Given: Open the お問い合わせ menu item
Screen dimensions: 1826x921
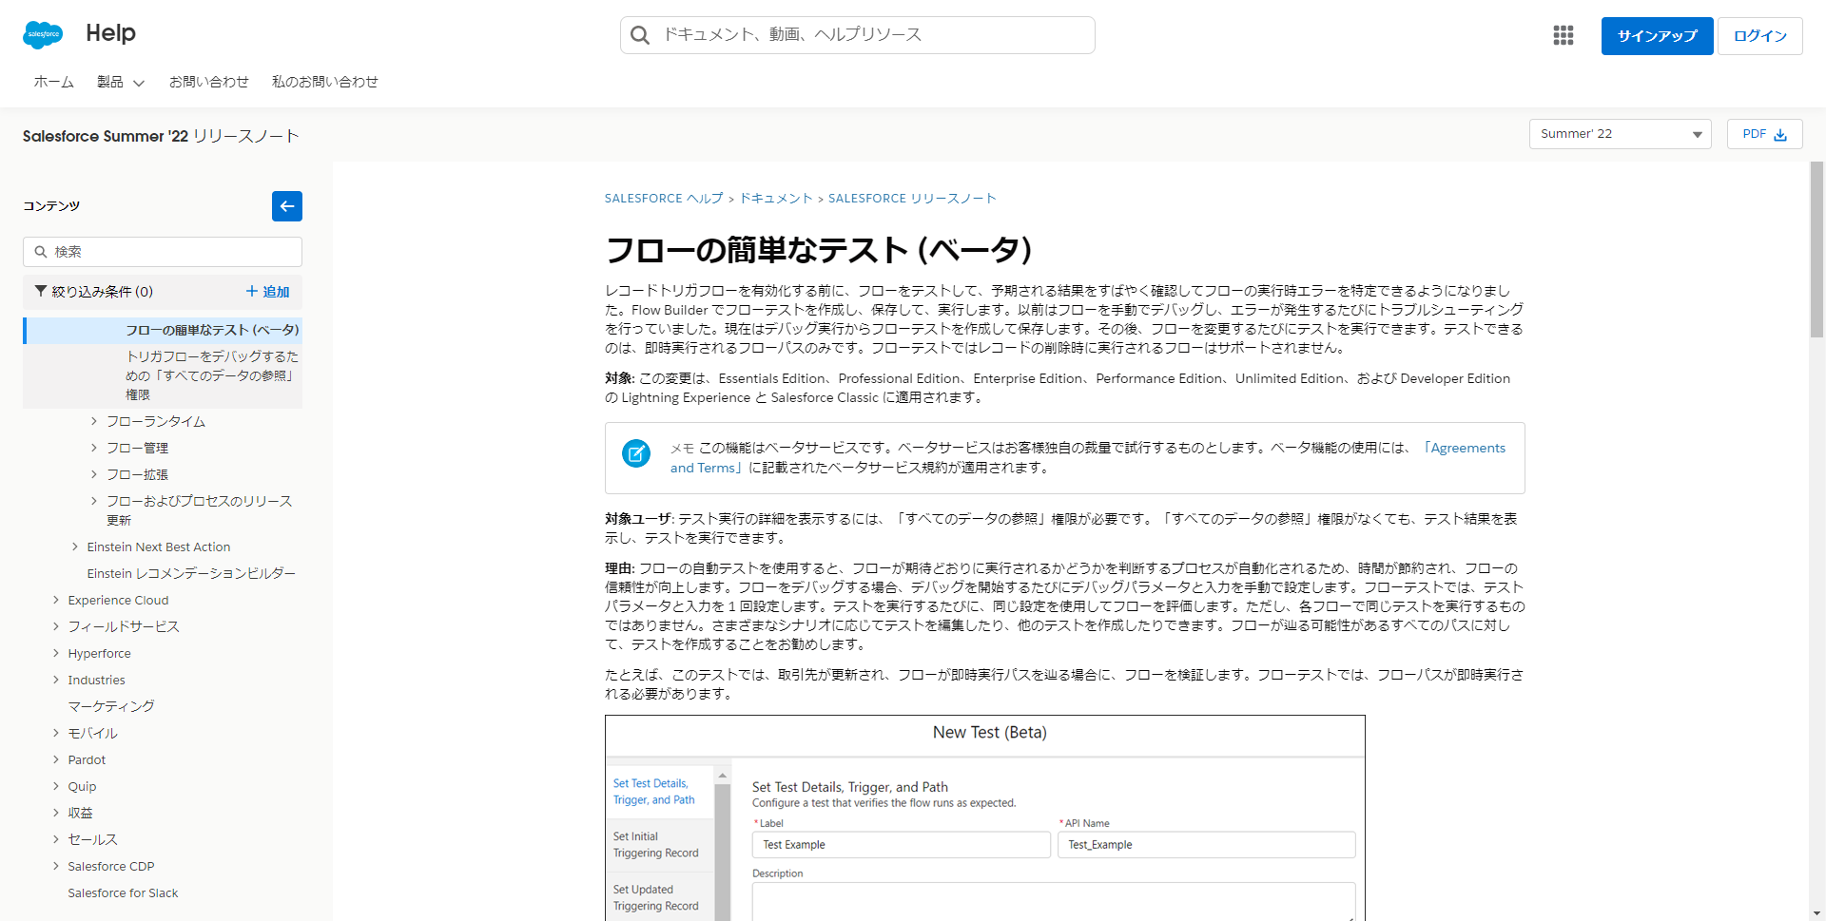Looking at the screenshot, I should coord(209,82).
